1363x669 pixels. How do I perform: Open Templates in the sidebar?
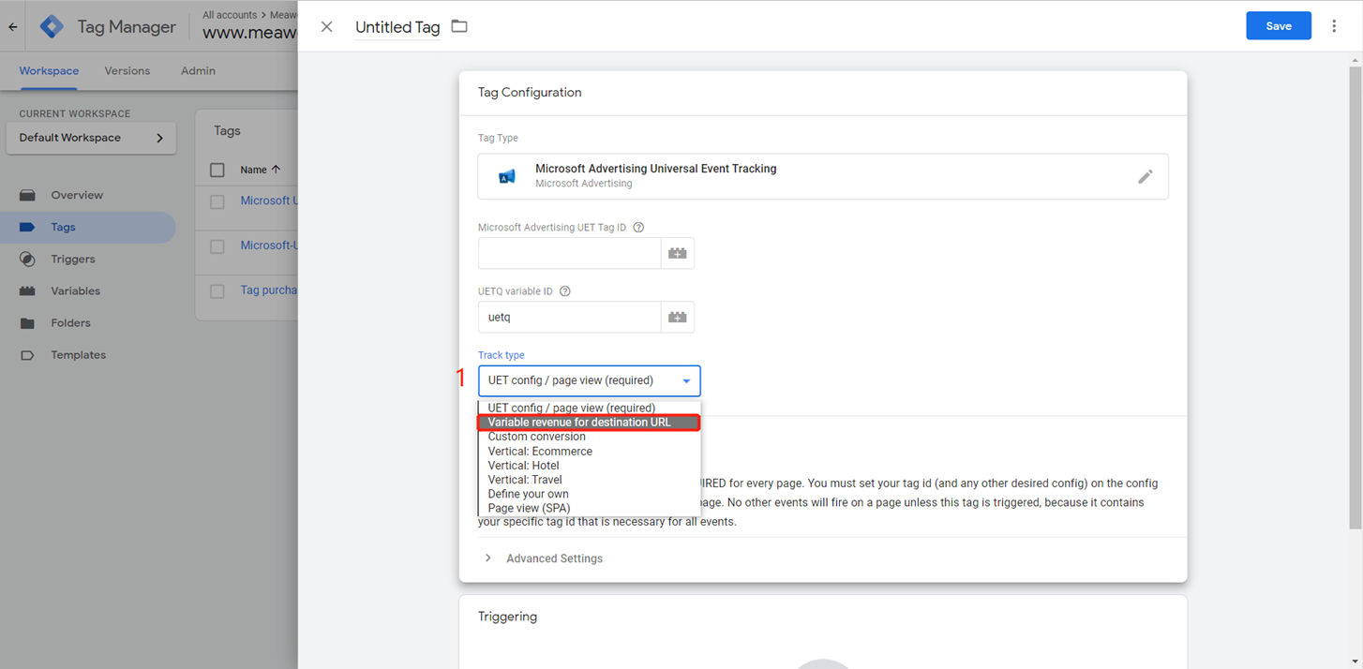coord(78,355)
